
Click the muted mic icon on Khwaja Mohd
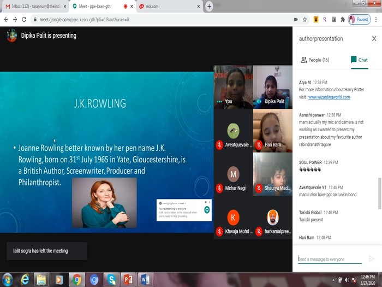coord(219,232)
